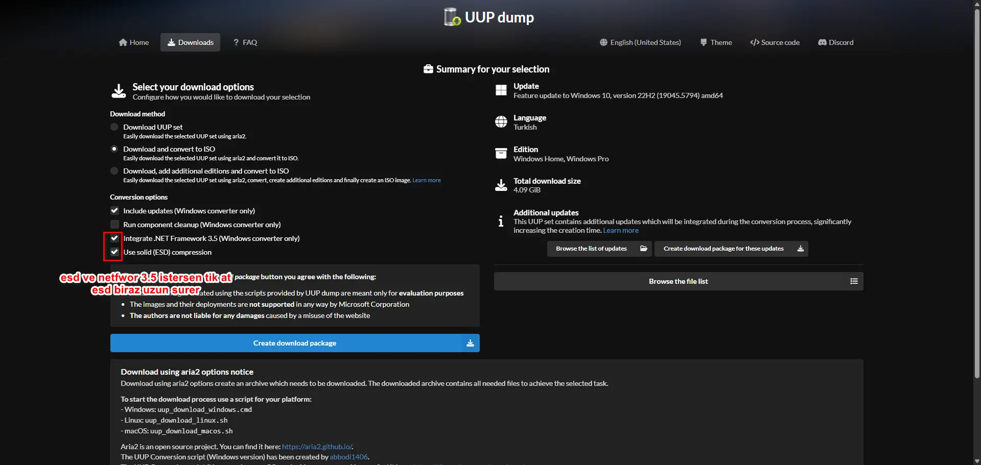Click the folder icon on Browse the list of updates
This screenshot has width=981, height=465.
pyautogui.click(x=644, y=249)
